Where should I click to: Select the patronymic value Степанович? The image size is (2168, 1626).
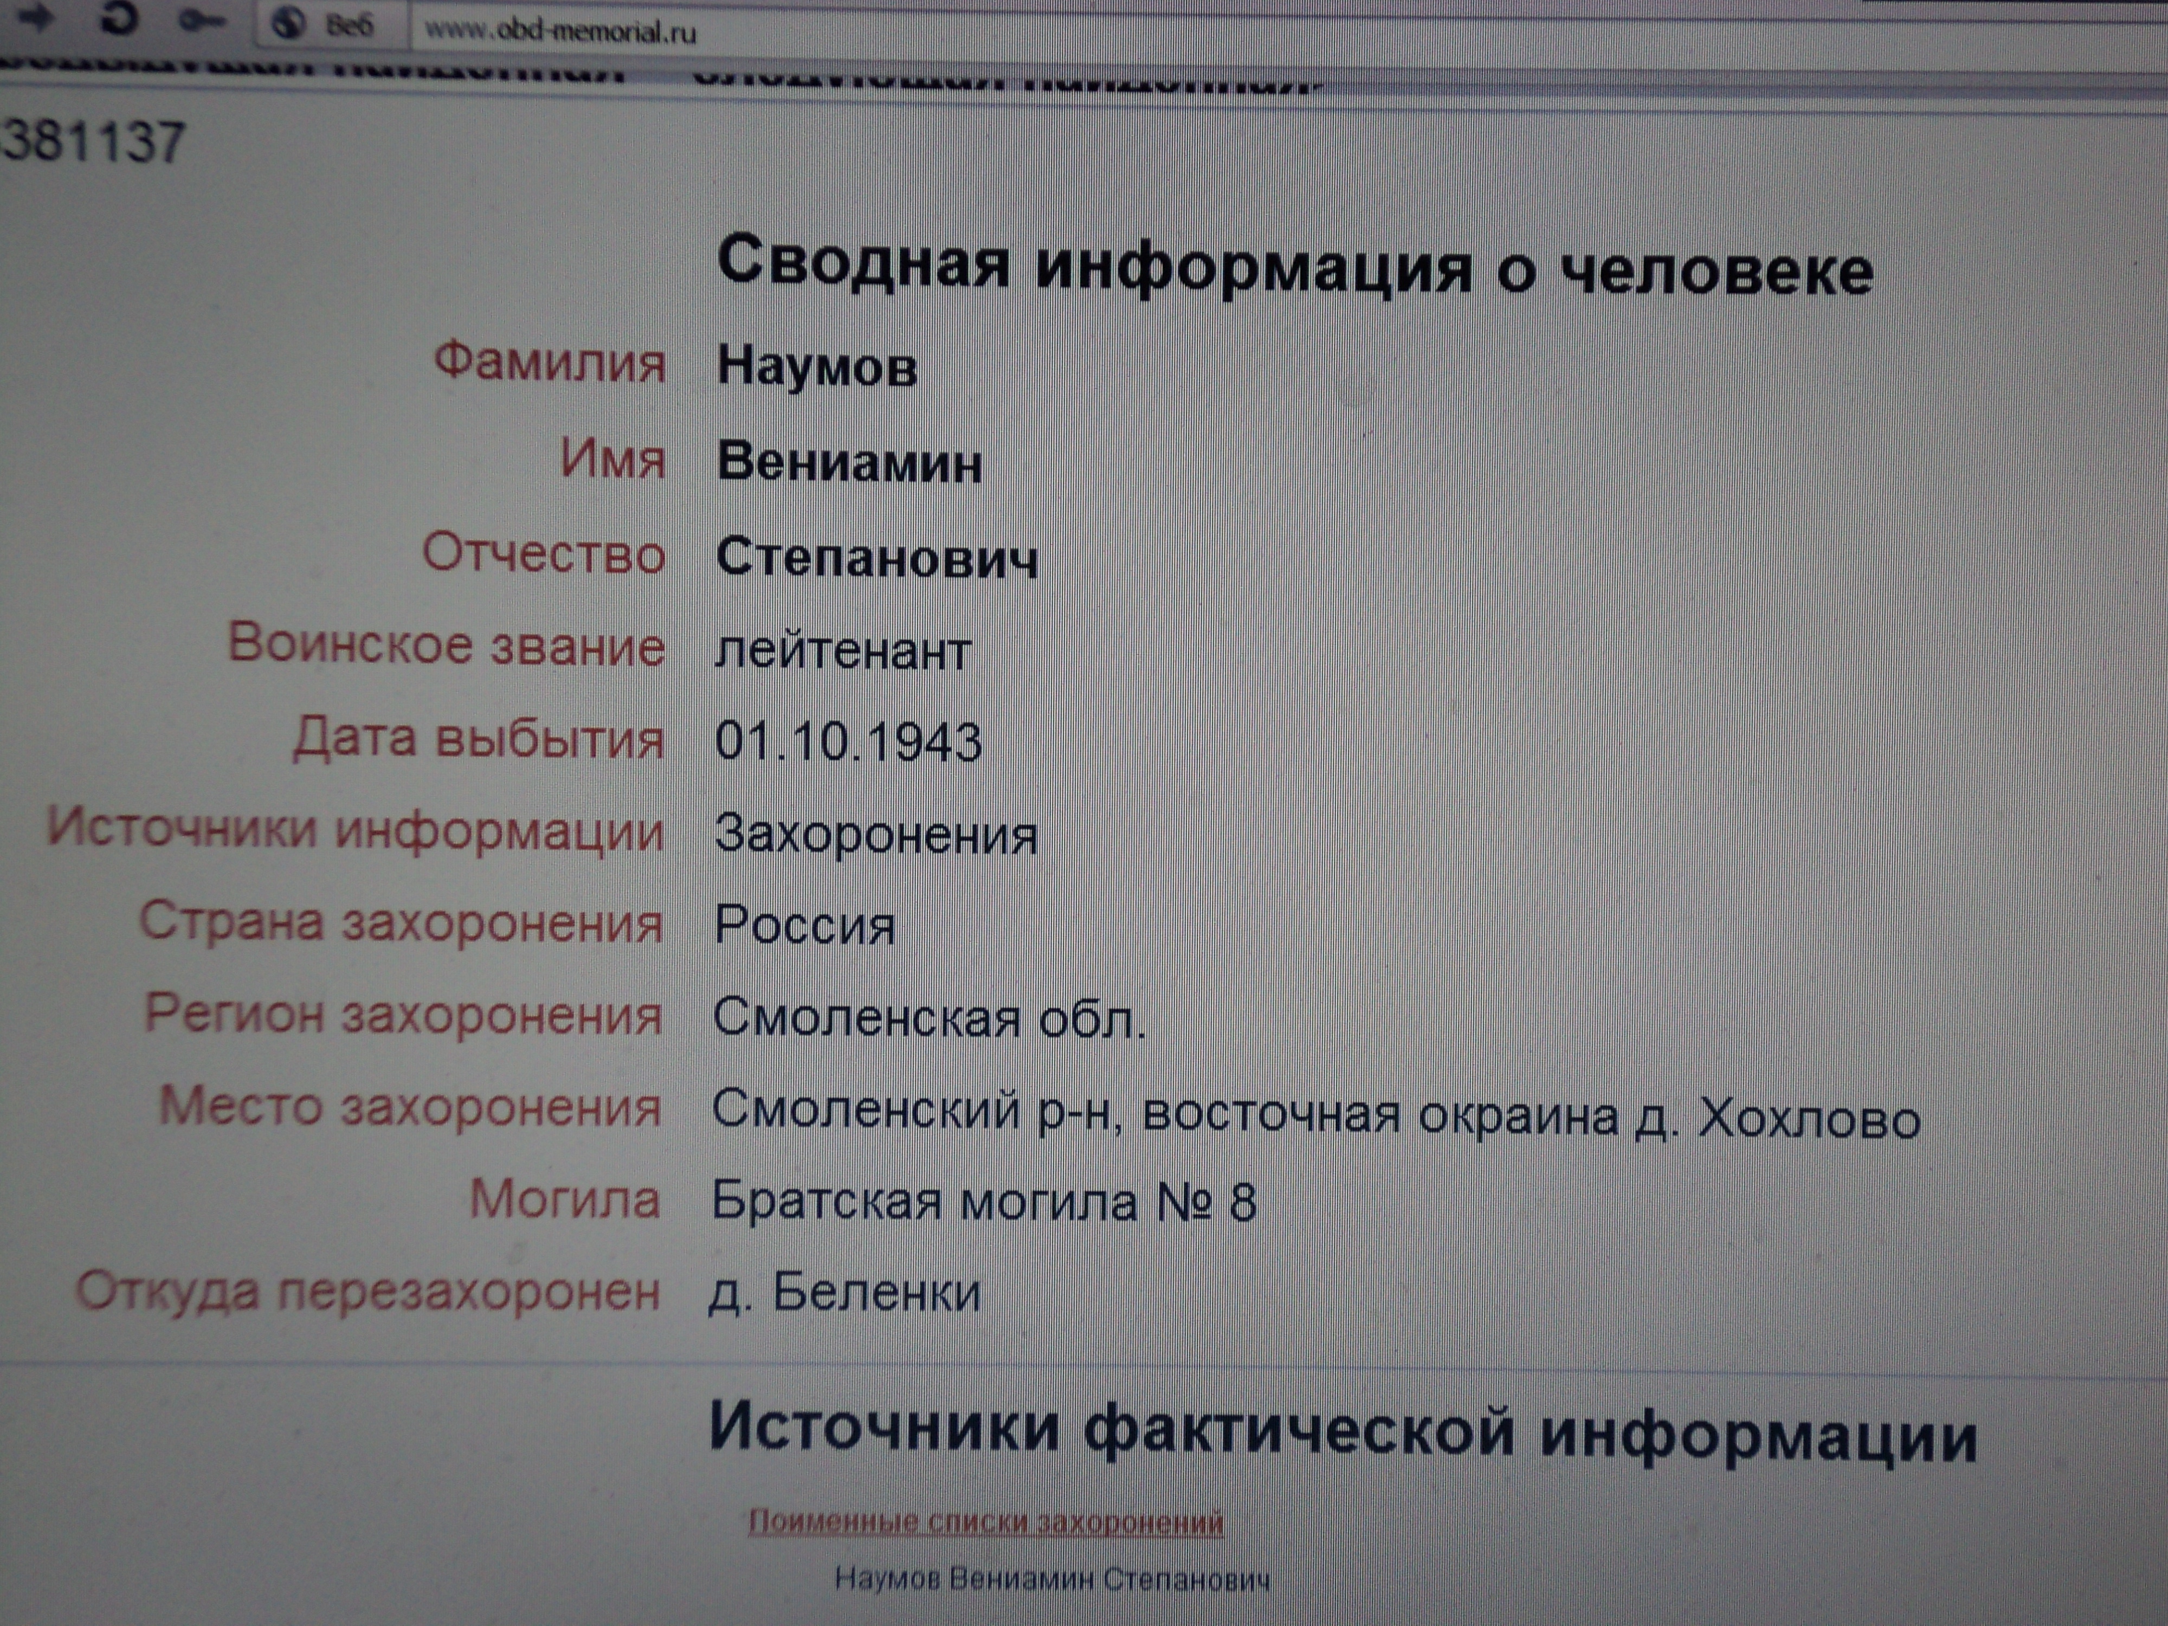(876, 557)
